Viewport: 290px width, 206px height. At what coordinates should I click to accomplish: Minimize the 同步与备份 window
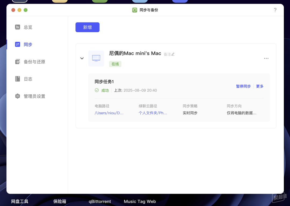19,10
